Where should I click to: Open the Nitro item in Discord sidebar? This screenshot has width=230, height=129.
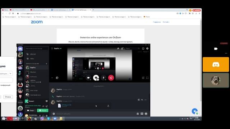[x=37, y=59]
